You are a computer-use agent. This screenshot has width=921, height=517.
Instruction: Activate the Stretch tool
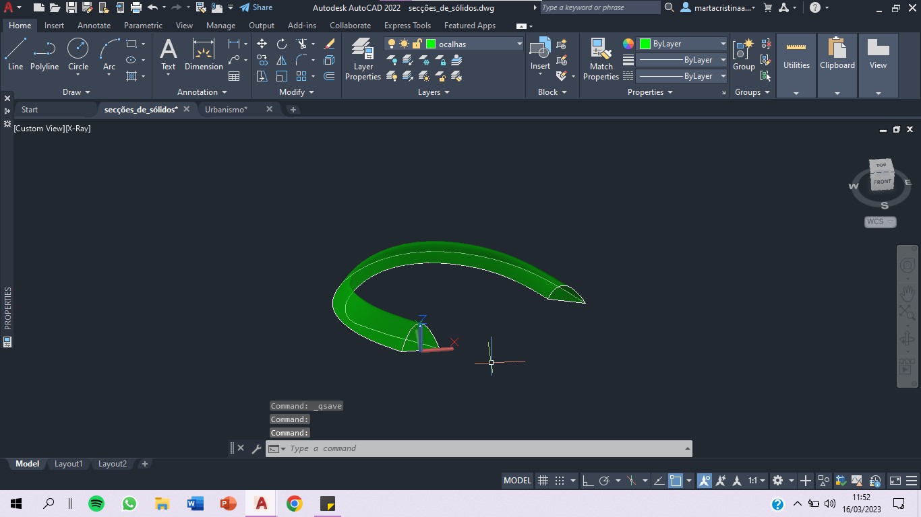[262, 76]
